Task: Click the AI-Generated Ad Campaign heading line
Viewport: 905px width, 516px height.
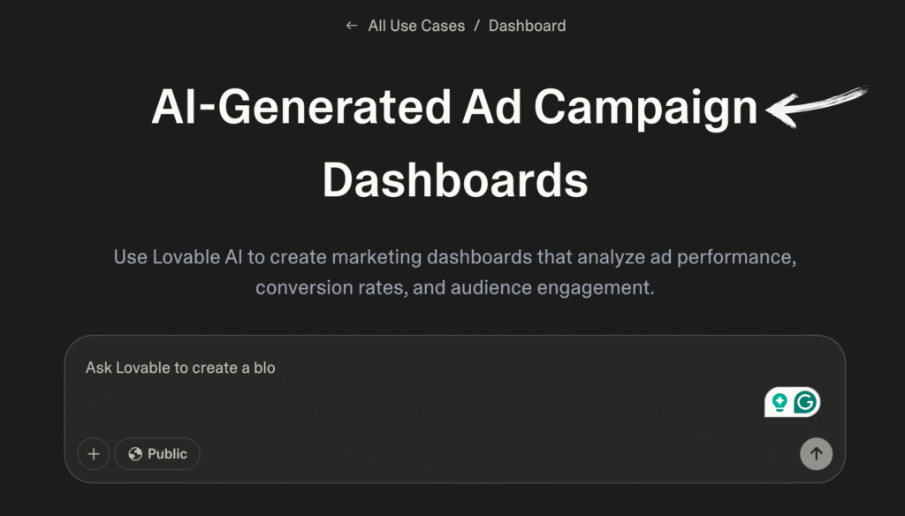Action: tap(454, 108)
